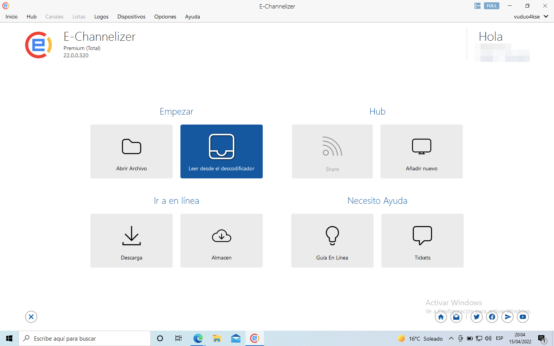Click the Twitter social icon
Viewport: 554px width, 346px height.
point(477,317)
